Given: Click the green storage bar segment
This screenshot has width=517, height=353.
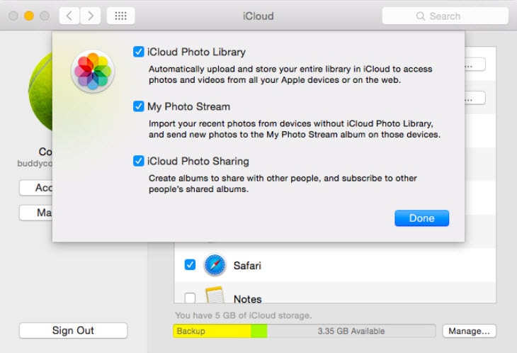Looking at the screenshot, I should [x=258, y=331].
